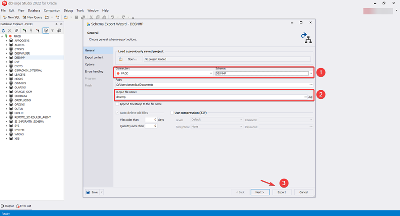The width and height of the screenshot is (400, 216).
Task: Switch to the Export content wizard page
Action: pyautogui.click(x=94, y=57)
